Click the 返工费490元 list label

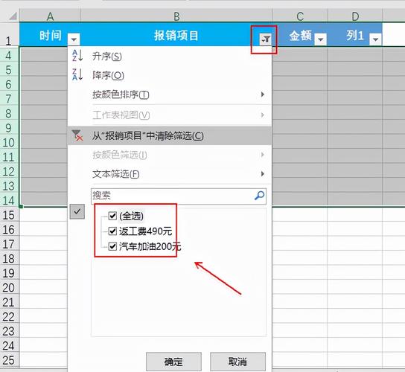point(145,231)
